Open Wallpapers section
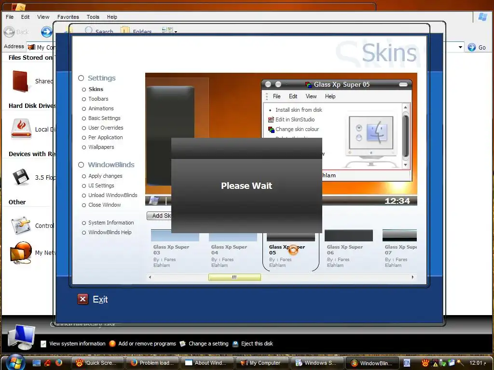This screenshot has height=370, width=494. coord(101,147)
